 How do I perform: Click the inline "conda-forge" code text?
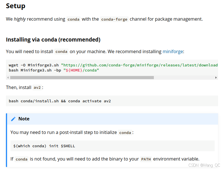(114, 19)
